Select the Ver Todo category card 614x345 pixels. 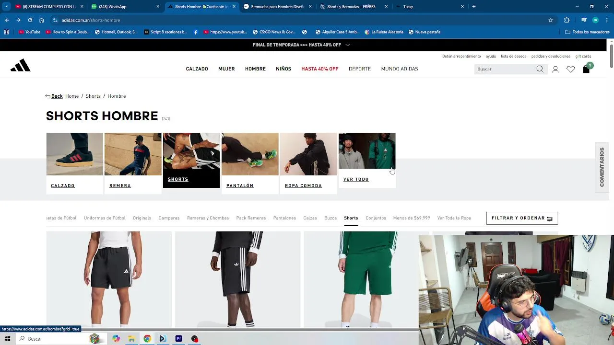pos(367,160)
